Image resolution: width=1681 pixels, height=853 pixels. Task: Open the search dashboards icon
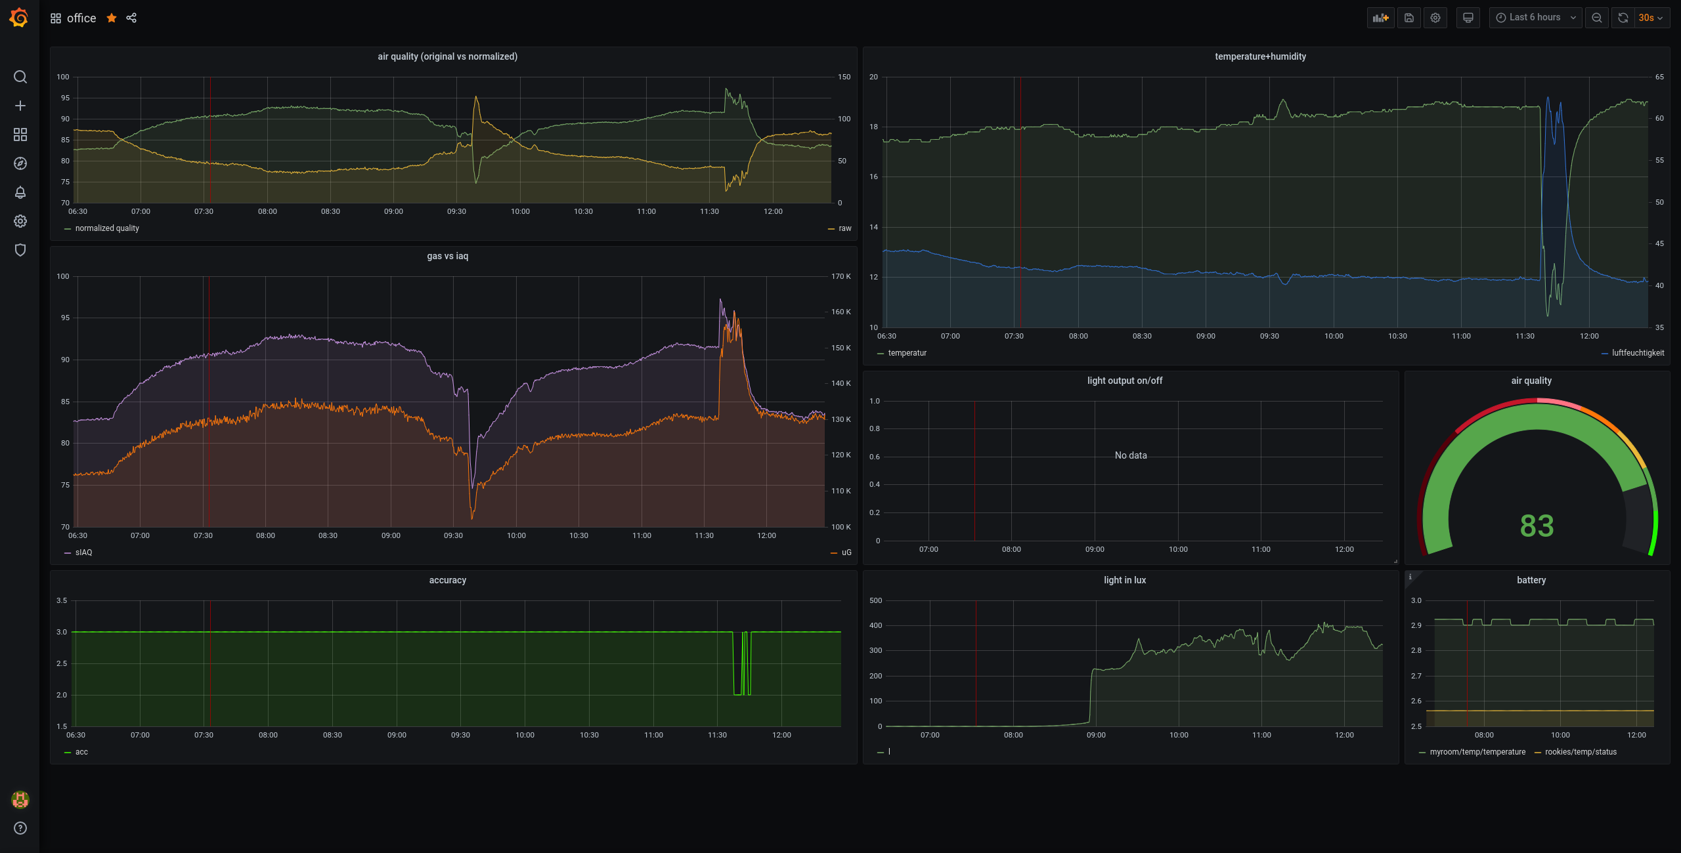tap(20, 77)
